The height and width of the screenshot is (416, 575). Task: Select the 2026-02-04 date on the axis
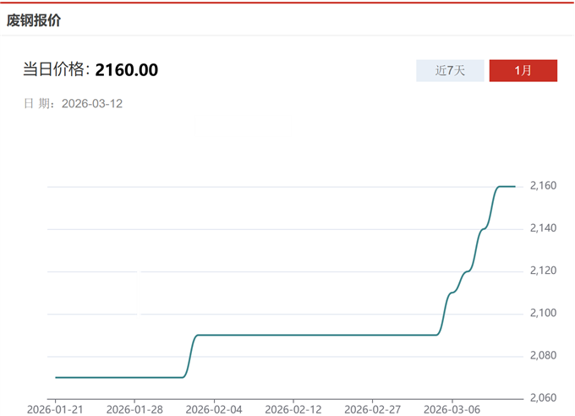[x=213, y=408]
